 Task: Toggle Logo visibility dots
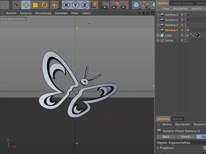pyautogui.click(x=185, y=35)
